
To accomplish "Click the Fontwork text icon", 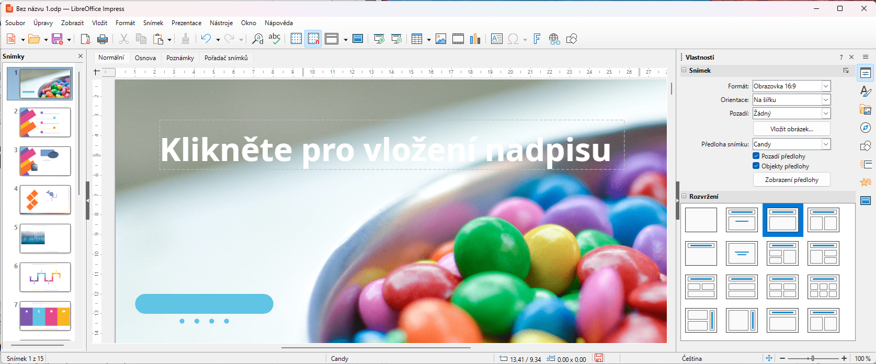I will tap(537, 39).
